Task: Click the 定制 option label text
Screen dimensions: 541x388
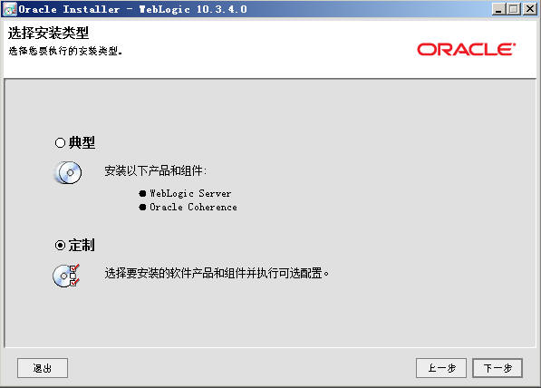Action: click(82, 246)
